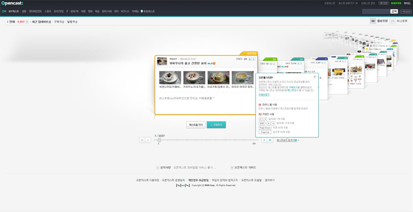This screenshot has width=413, height=212.
Task: Click the up arrow icon beside 구독자 29
Action: (x=249, y=59)
